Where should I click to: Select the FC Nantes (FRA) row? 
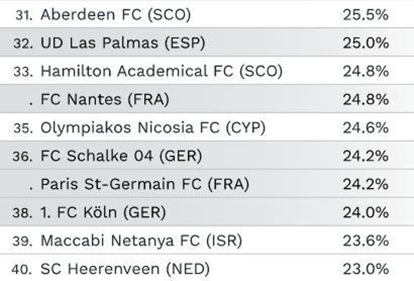207,99
